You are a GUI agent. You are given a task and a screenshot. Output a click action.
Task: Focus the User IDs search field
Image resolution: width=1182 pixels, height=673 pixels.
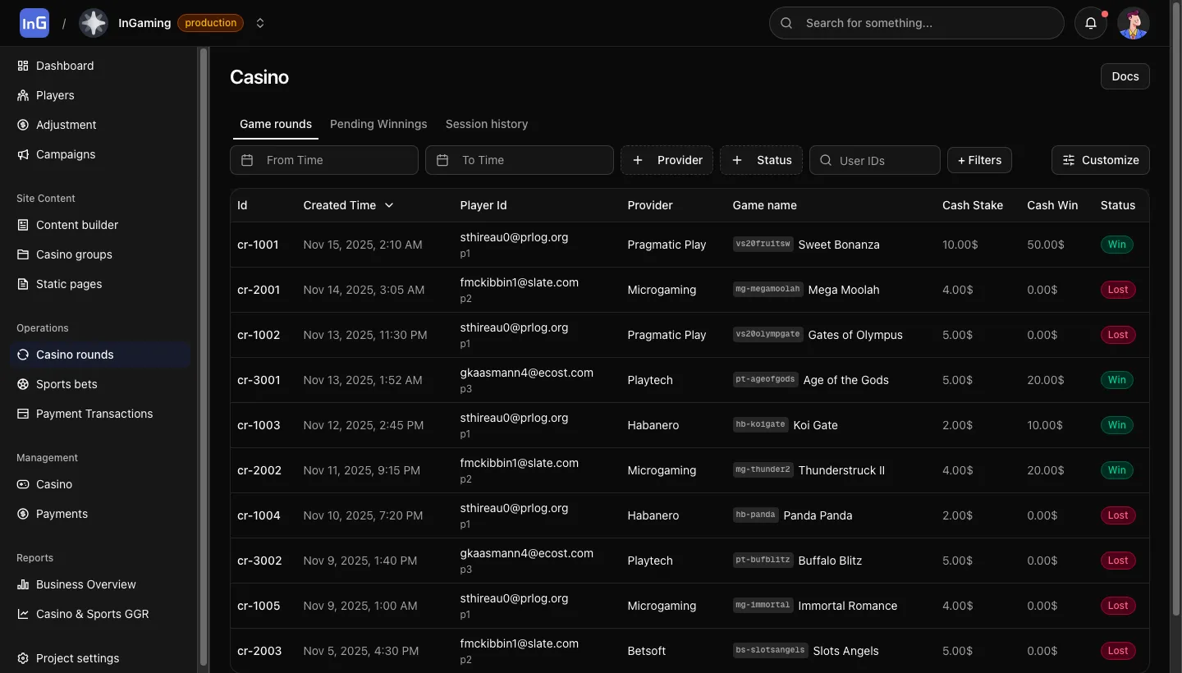884,161
